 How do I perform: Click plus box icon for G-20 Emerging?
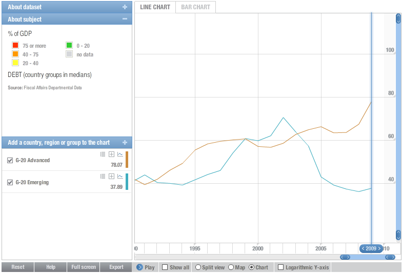tap(111, 177)
